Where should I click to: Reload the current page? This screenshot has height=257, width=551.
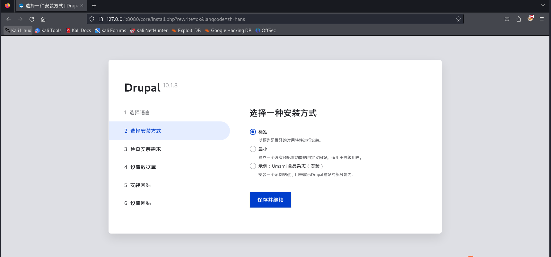32,19
